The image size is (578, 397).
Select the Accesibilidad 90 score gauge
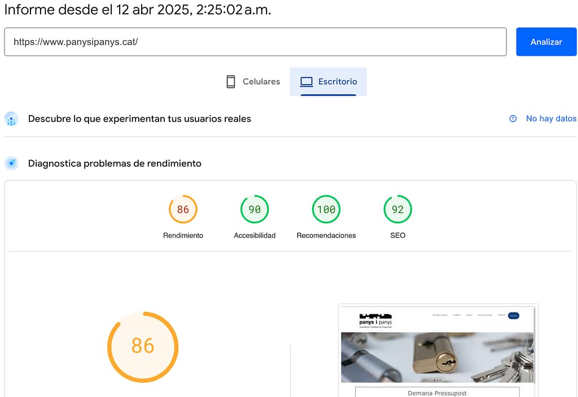pos(255,210)
